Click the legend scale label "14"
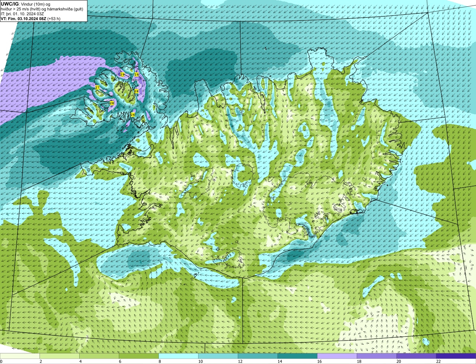 280,361
